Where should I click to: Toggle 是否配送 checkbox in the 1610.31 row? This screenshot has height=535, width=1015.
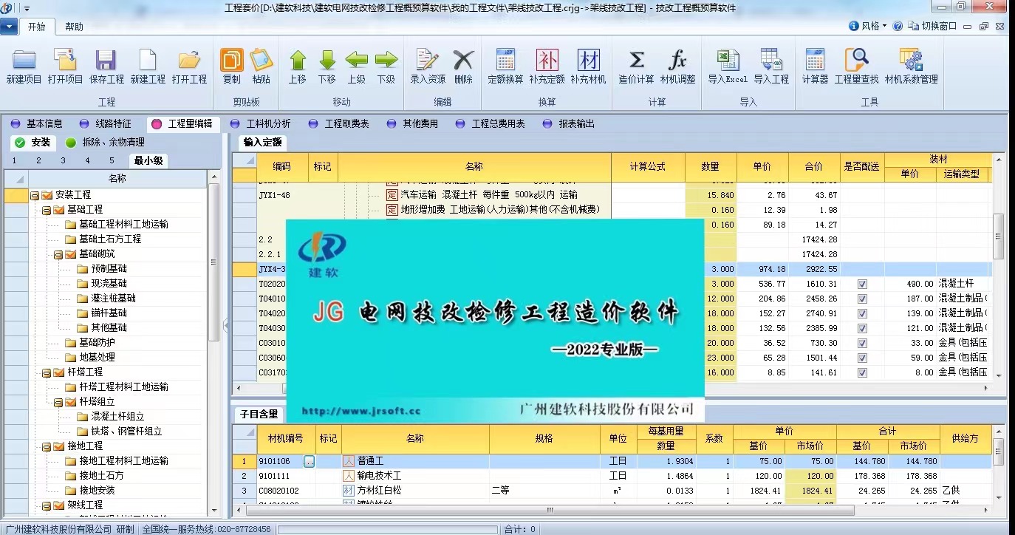pos(862,284)
